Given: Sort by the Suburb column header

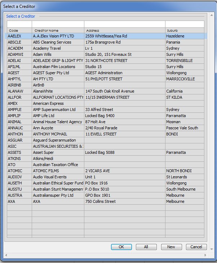Looking at the screenshot, I should click(x=185, y=30).
